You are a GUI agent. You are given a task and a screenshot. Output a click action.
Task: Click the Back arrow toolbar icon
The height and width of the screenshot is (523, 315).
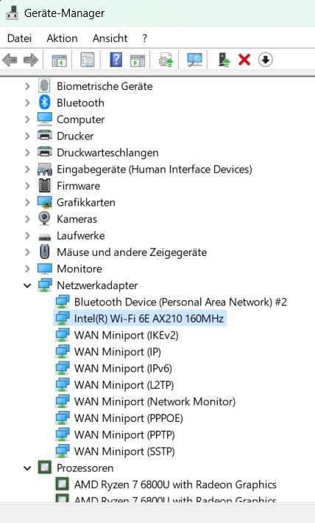tap(10, 60)
